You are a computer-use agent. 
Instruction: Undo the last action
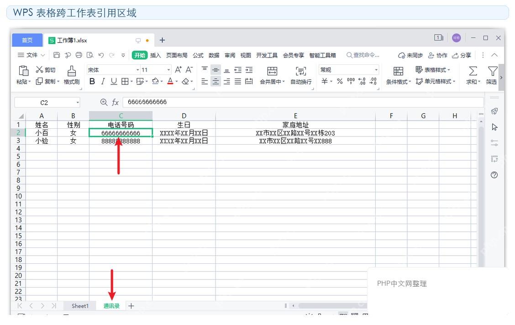[101, 55]
